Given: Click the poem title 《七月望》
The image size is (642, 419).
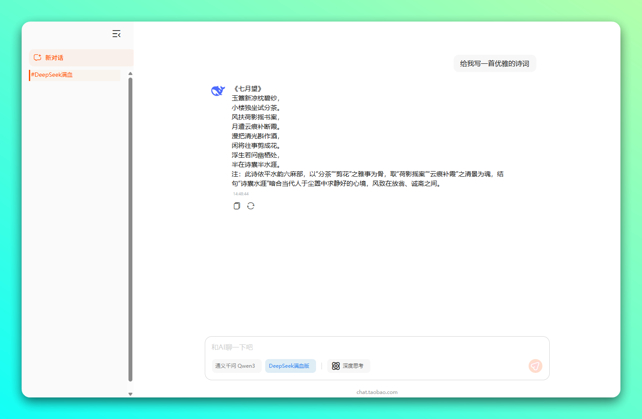Looking at the screenshot, I should click(x=247, y=89).
